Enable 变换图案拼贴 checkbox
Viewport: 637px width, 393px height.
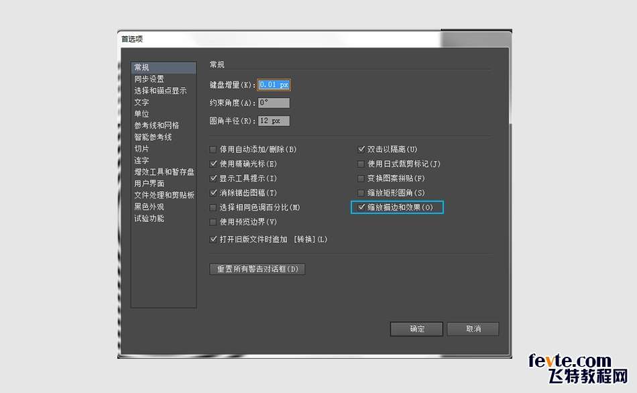[x=361, y=178]
